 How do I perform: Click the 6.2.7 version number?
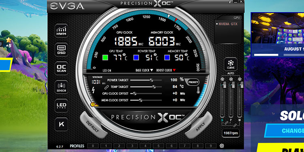(60, 147)
